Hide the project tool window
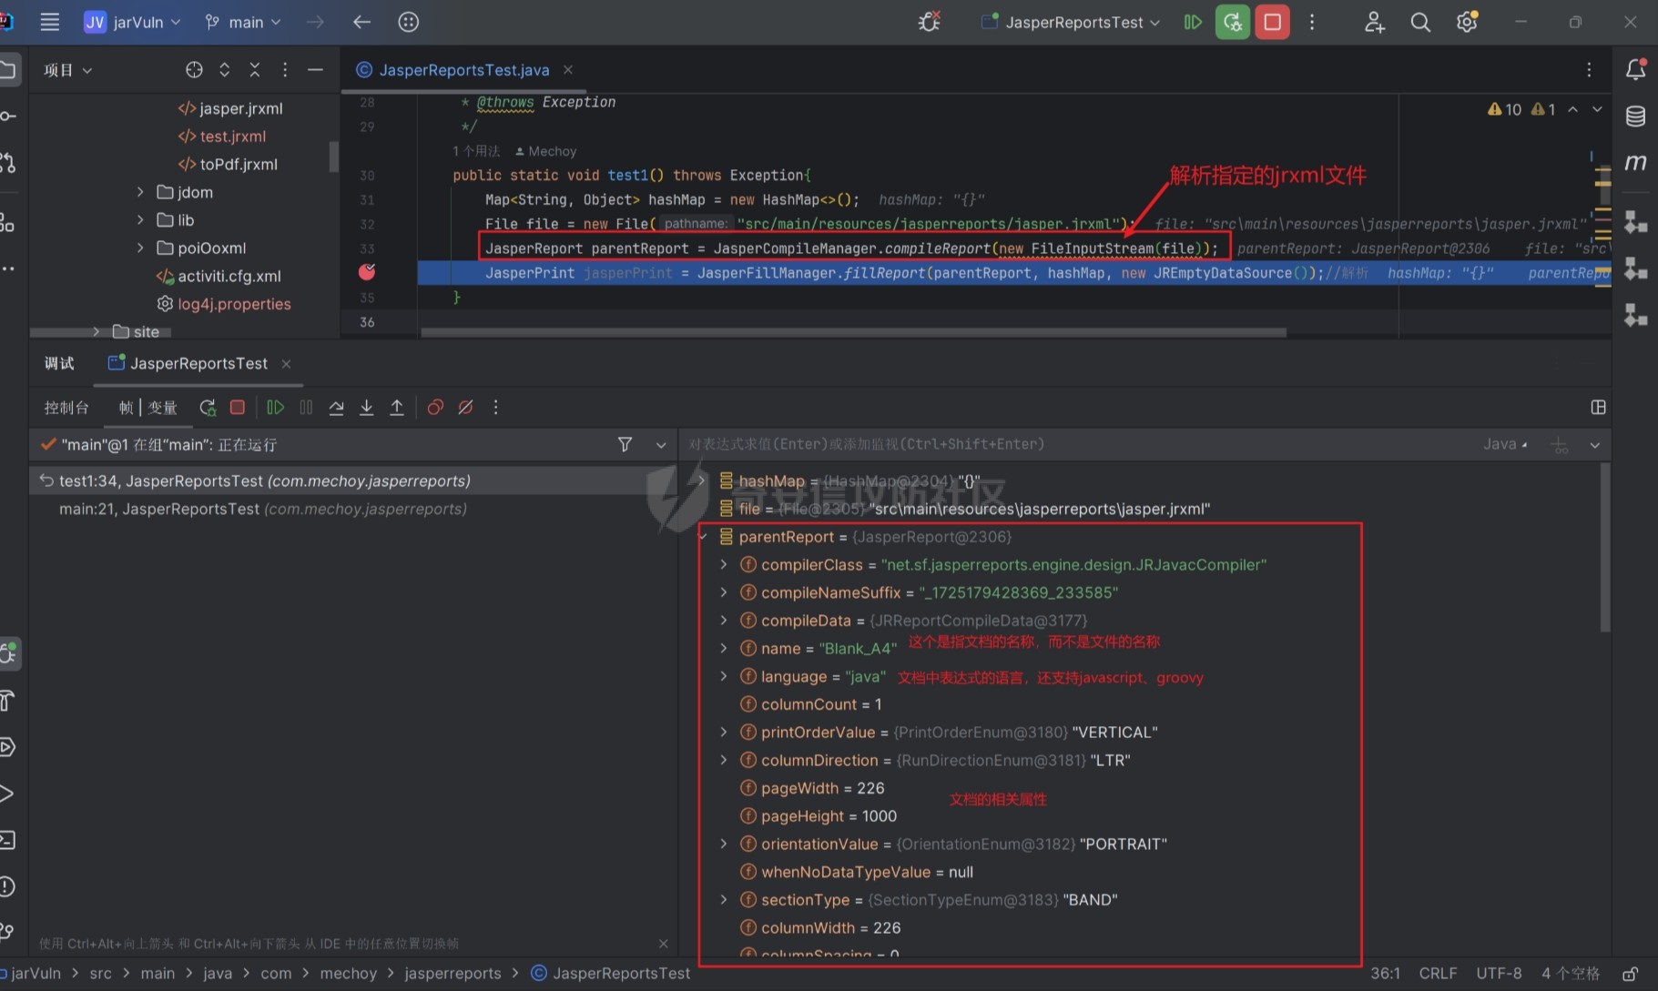 pos(315,70)
